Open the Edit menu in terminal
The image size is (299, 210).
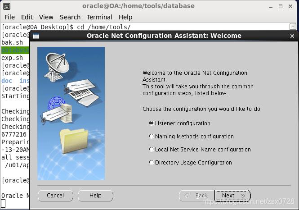tap(27, 17)
